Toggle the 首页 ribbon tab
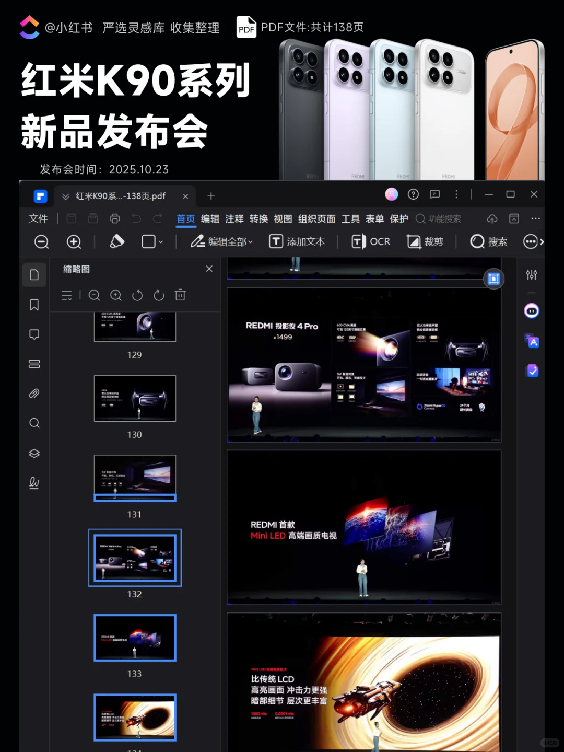Screen dimensions: 564x752 [185, 218]
